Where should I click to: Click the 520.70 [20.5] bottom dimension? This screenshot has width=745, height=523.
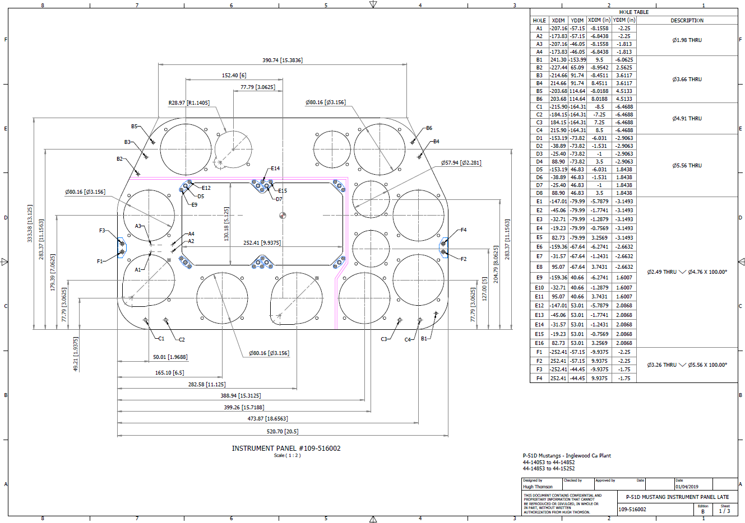pyautogui.click(x=283, y=432)
